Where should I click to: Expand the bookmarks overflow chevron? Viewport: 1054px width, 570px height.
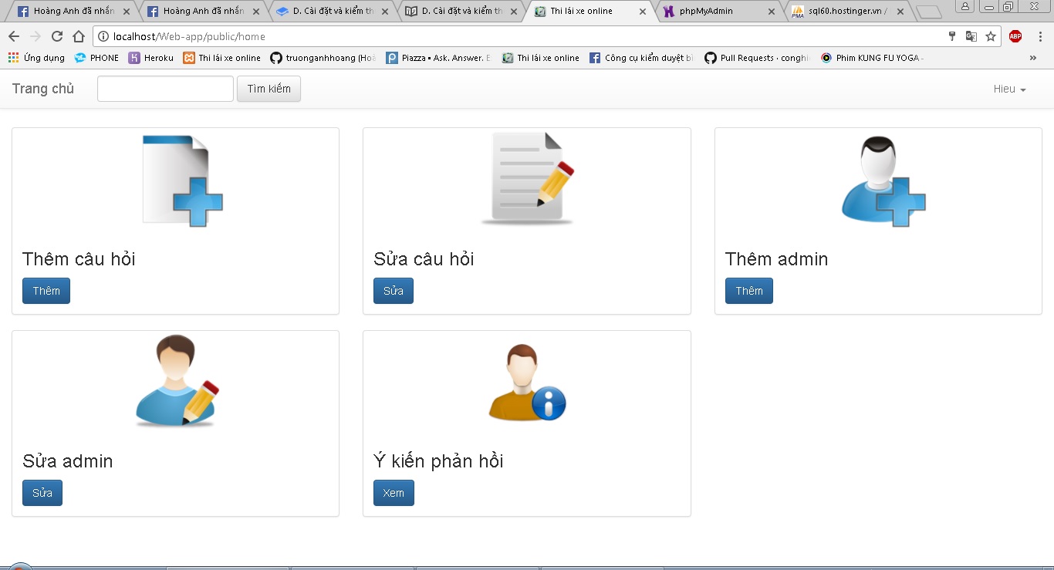click(x=1033, y=58)
